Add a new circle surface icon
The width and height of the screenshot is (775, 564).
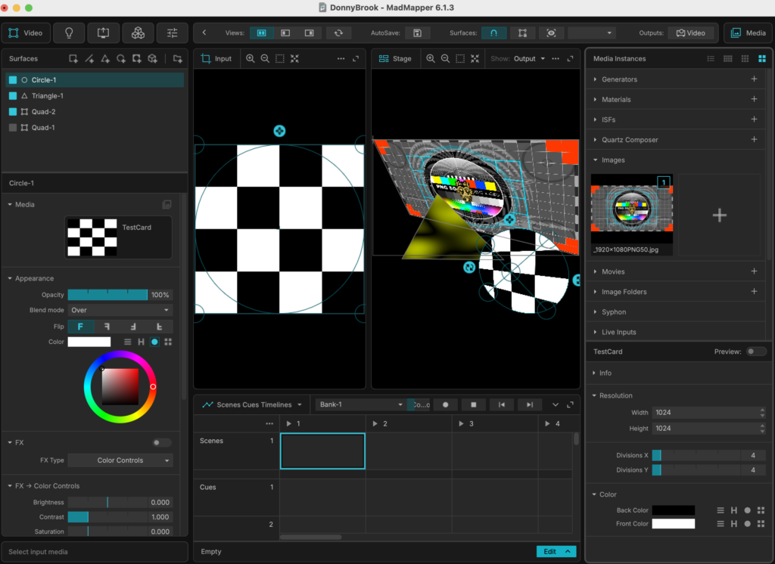(121, 59)
